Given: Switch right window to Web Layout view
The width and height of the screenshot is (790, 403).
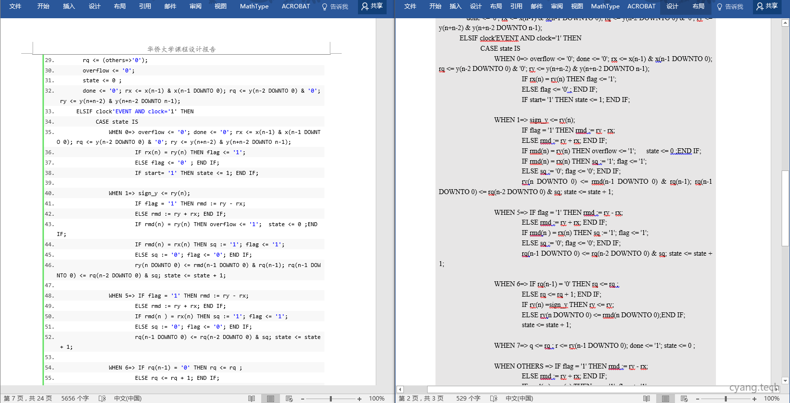Looking at the screenshot, I should pyautogui.click(x=684, y=399).
